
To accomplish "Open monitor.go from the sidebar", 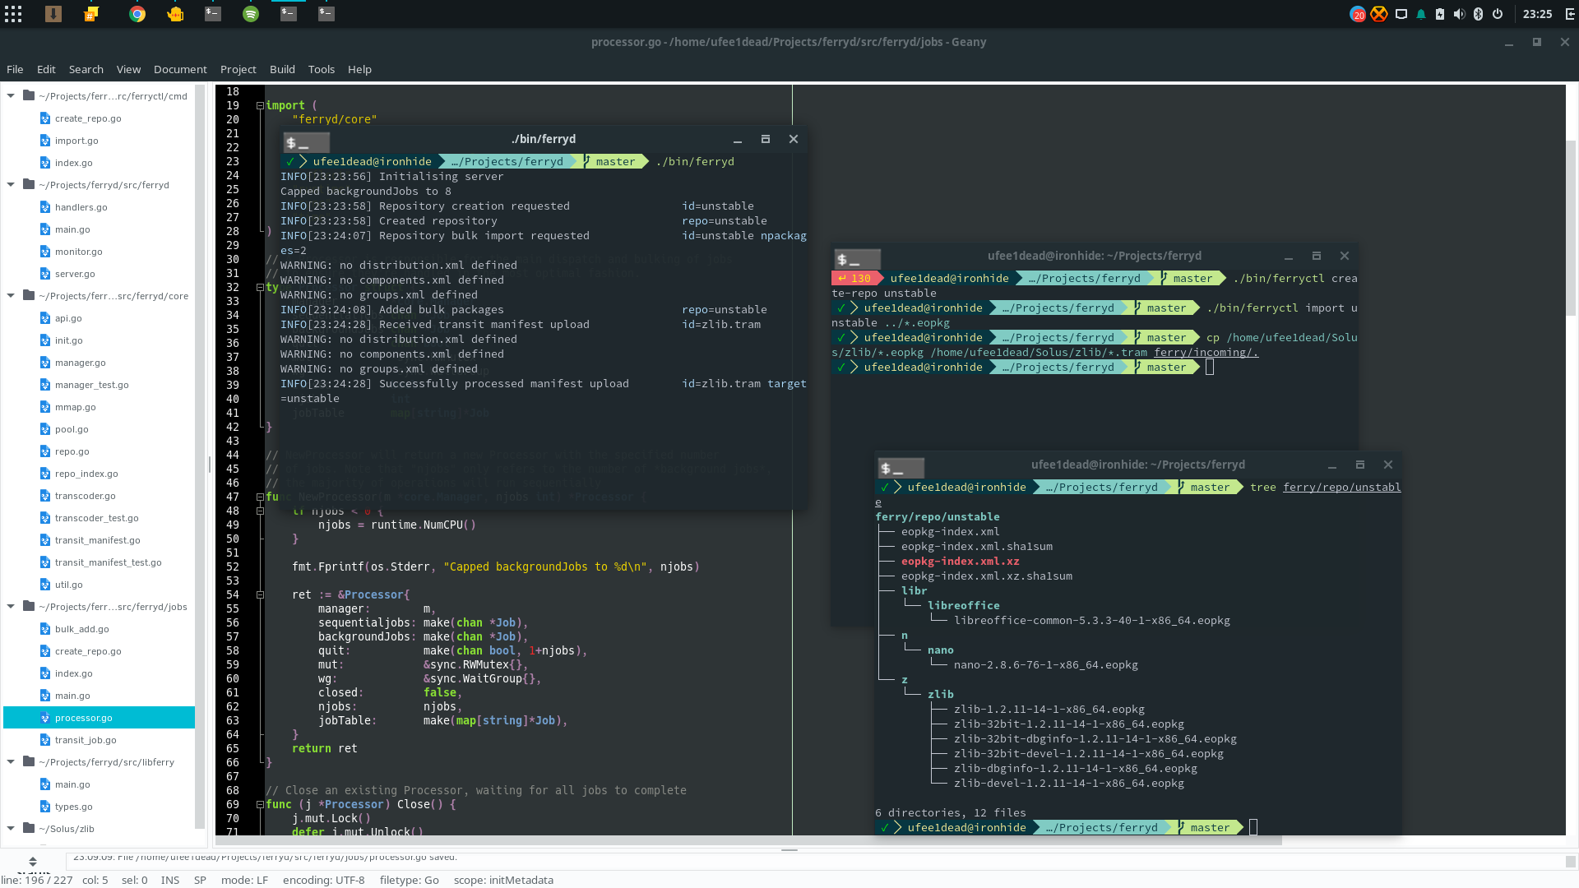I will tap(79, 252).
